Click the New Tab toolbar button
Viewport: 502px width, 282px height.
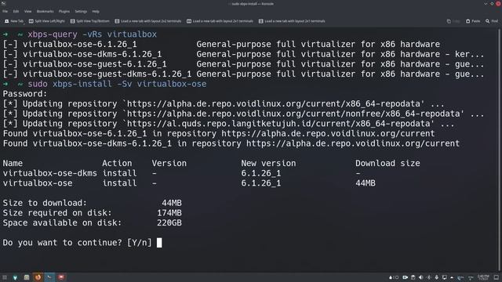pyautogui.click(x=14, y=21)
